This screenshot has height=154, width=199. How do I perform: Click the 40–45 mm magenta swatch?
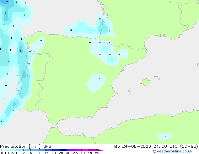tap(85, 150)
